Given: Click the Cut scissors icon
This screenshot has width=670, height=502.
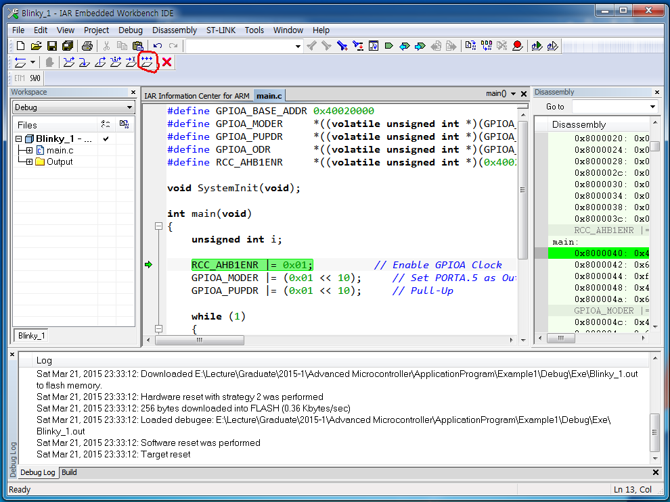Looking at the screenshot, I should [106, 46].
